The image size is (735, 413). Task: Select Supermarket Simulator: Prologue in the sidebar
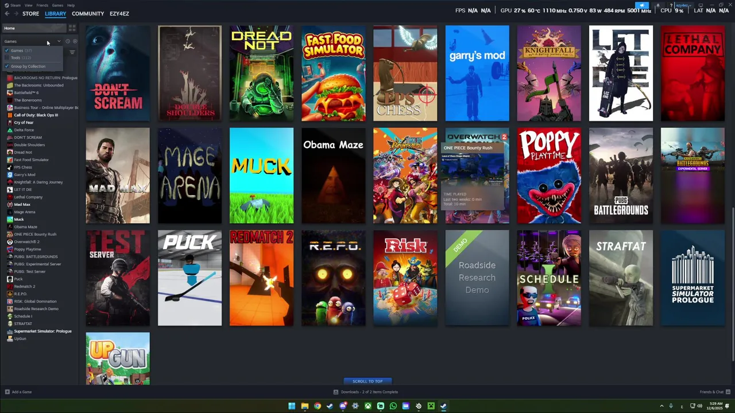click(x=42, y=331)
